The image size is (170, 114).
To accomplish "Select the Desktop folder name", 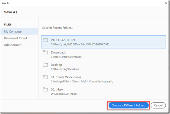I will click(57, 65).
